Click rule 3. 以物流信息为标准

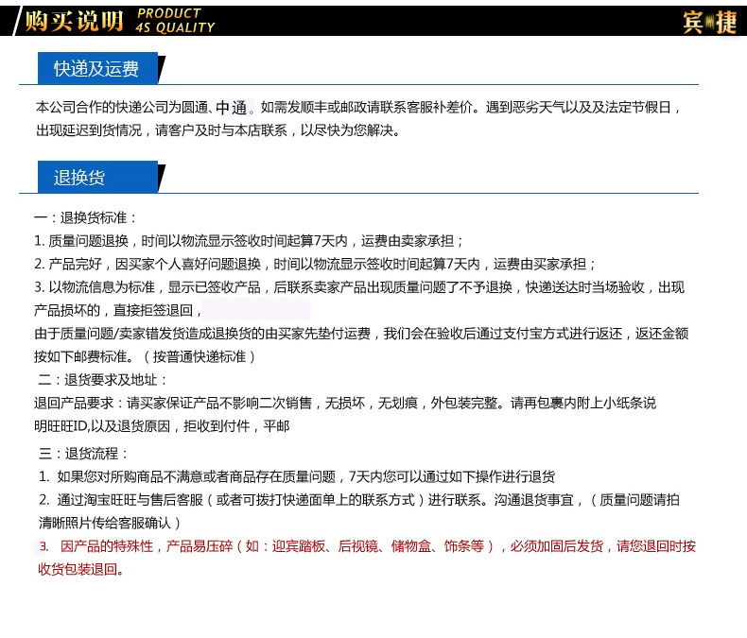click(359, 287)
